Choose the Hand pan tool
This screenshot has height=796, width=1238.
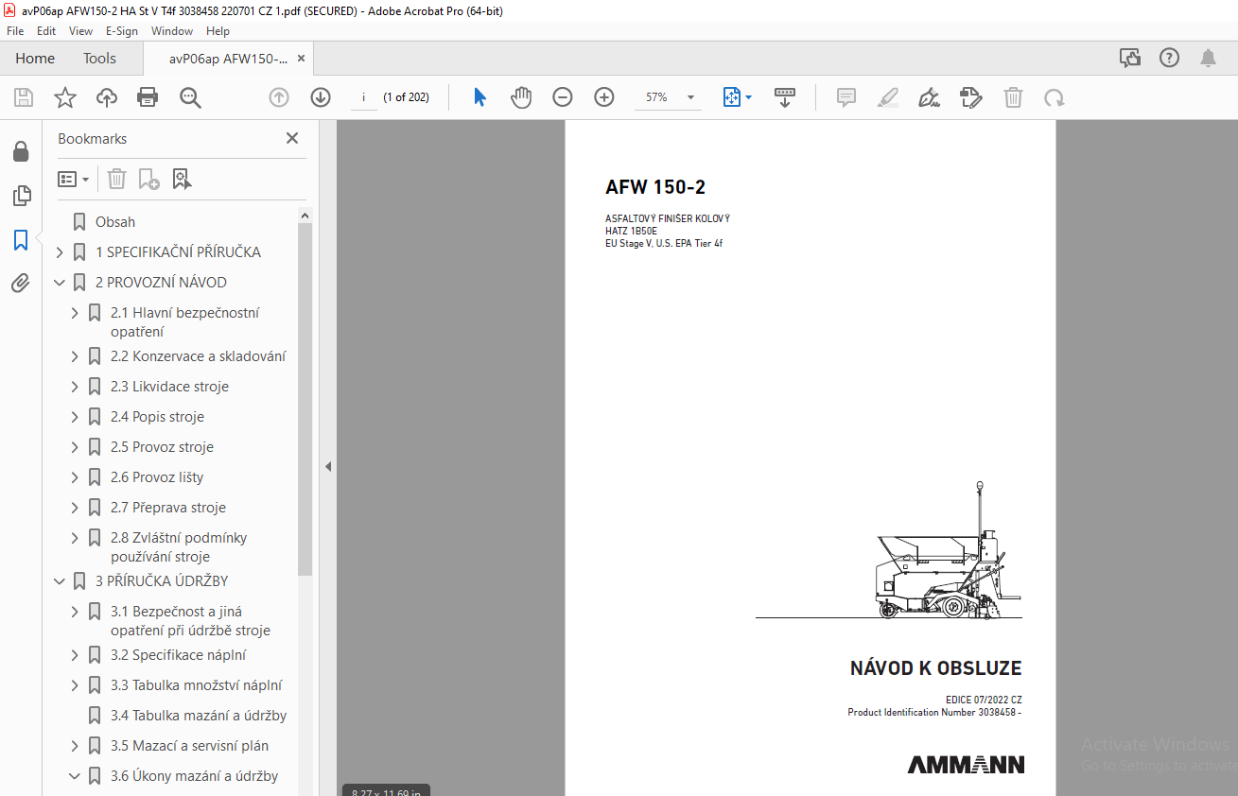(521, 97)
